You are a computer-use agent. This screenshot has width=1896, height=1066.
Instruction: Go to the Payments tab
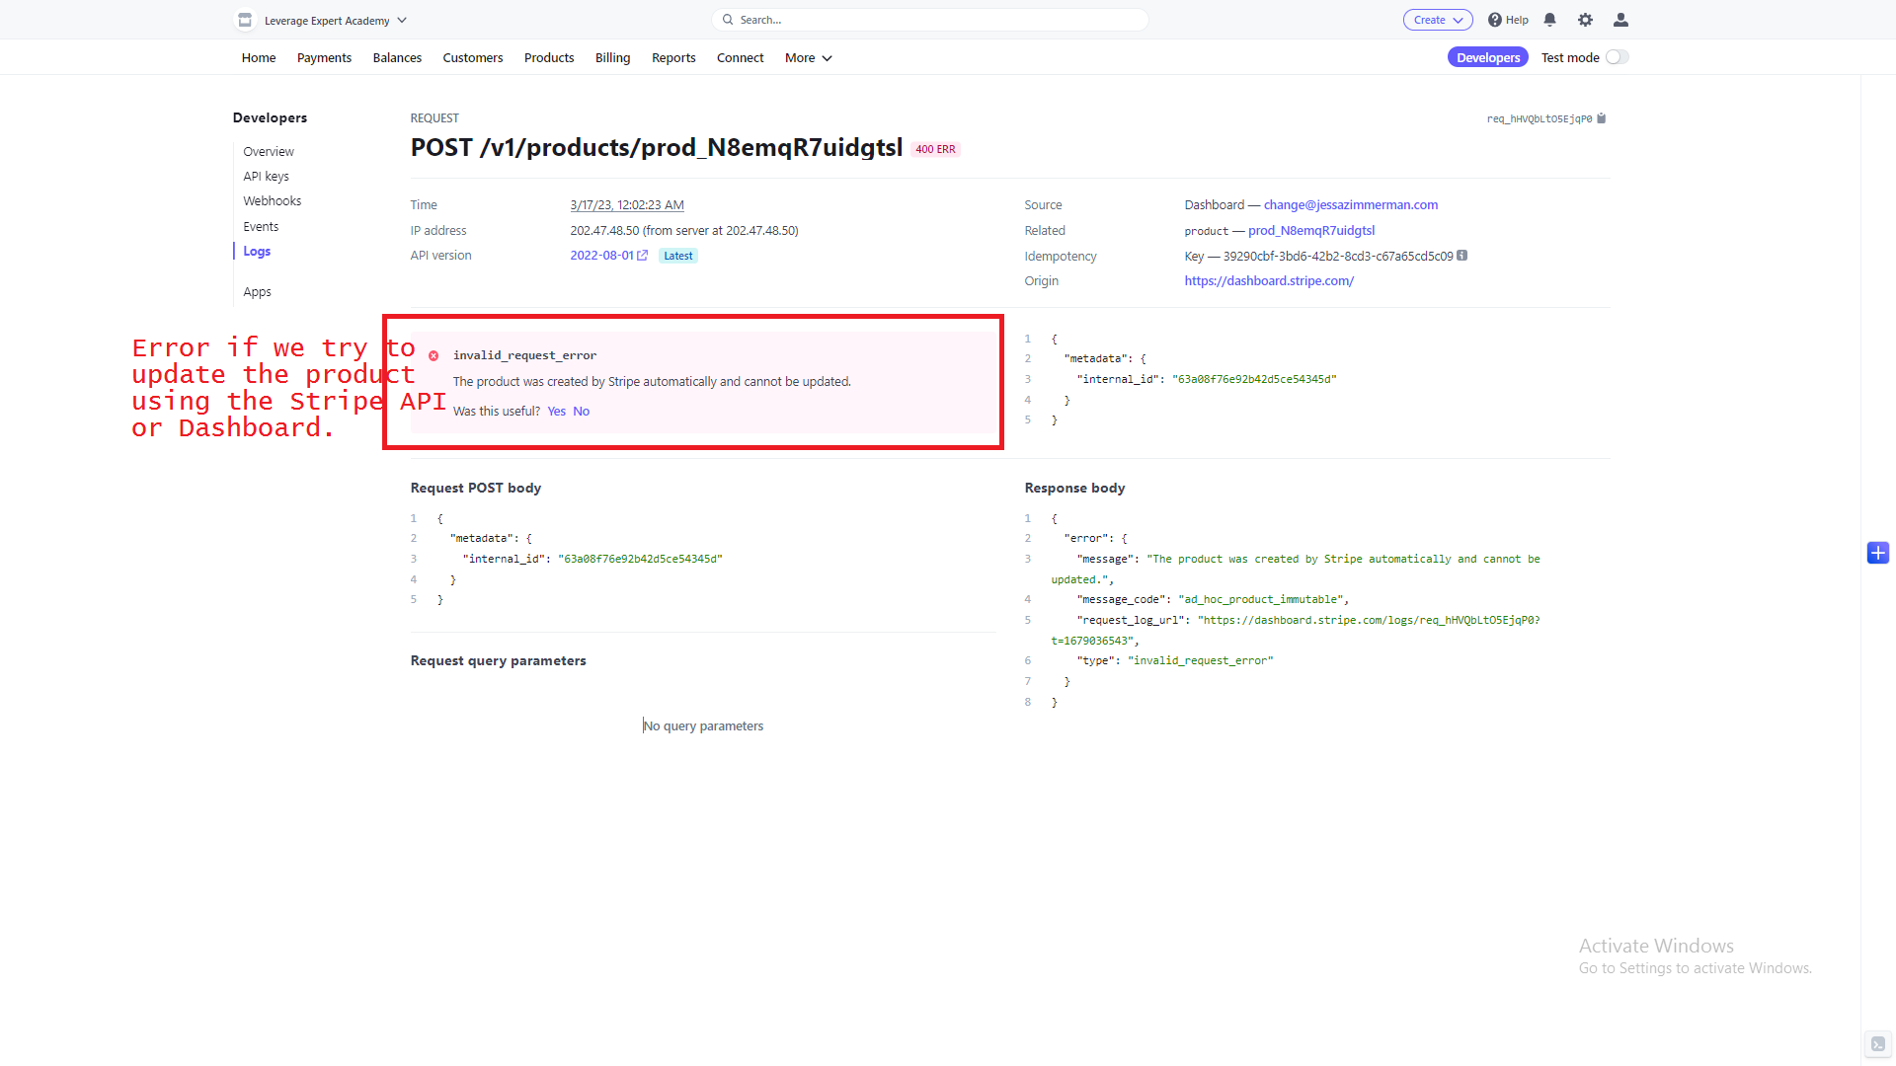pos(324,58)
